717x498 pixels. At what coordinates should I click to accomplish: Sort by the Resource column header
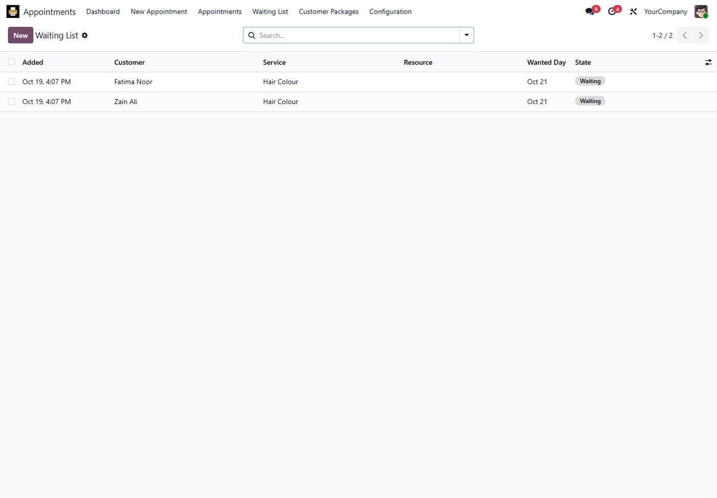pos(418,62)
